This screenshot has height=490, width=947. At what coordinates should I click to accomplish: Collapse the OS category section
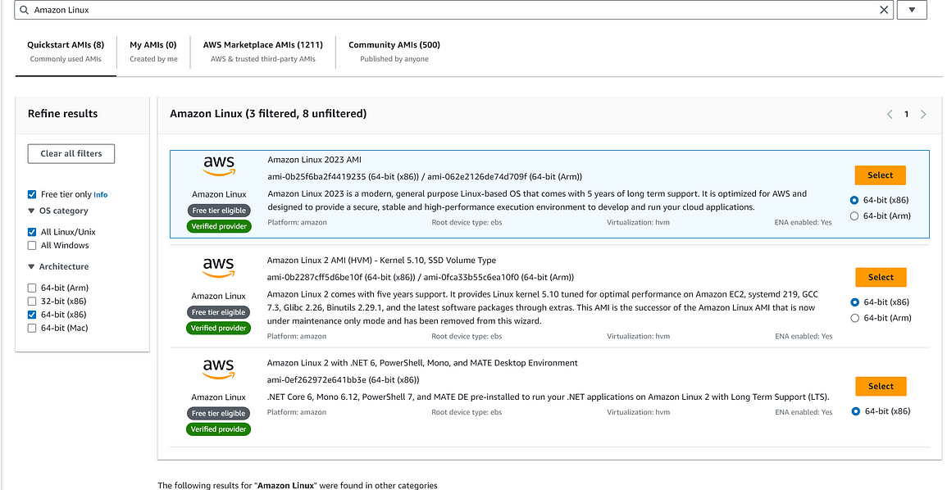pyautogui.click(x=31, y=211)
